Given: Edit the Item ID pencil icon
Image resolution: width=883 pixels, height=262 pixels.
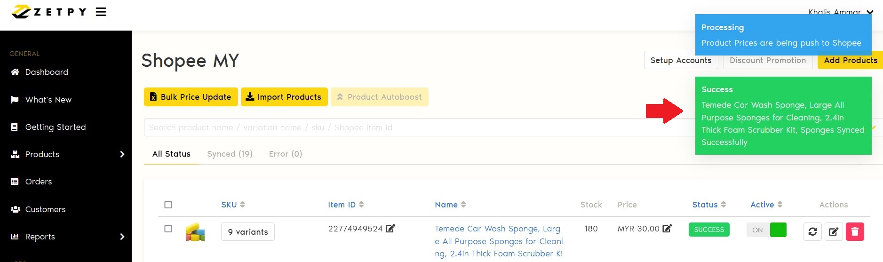Looking at the screenshot, I should click(390, 229).
